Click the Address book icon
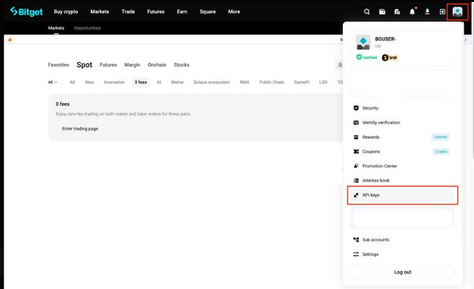Screen dimensions: 474x289 click(x=356, y=181)
